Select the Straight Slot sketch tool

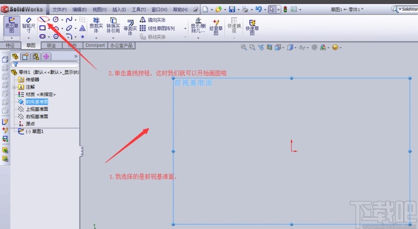click(x=42, y=36)
